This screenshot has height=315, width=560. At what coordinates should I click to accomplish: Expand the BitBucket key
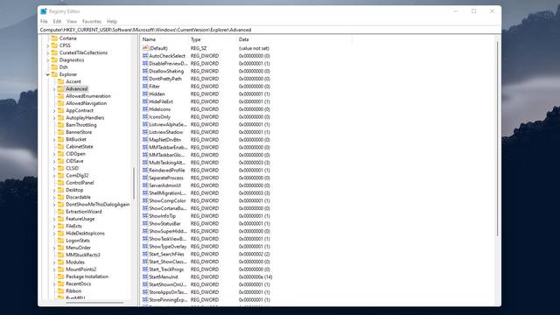click(x=54, y=139)
